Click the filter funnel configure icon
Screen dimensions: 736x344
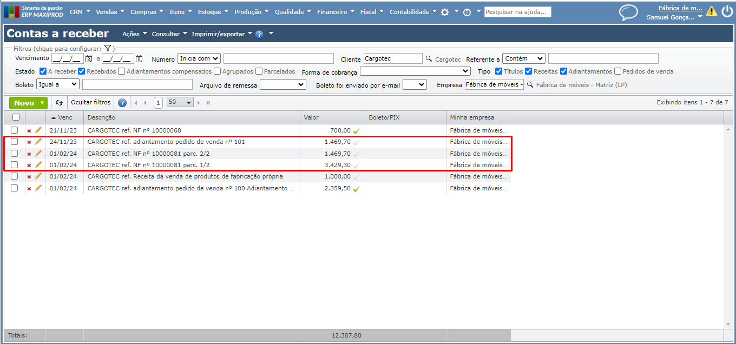tap(108, 48)
